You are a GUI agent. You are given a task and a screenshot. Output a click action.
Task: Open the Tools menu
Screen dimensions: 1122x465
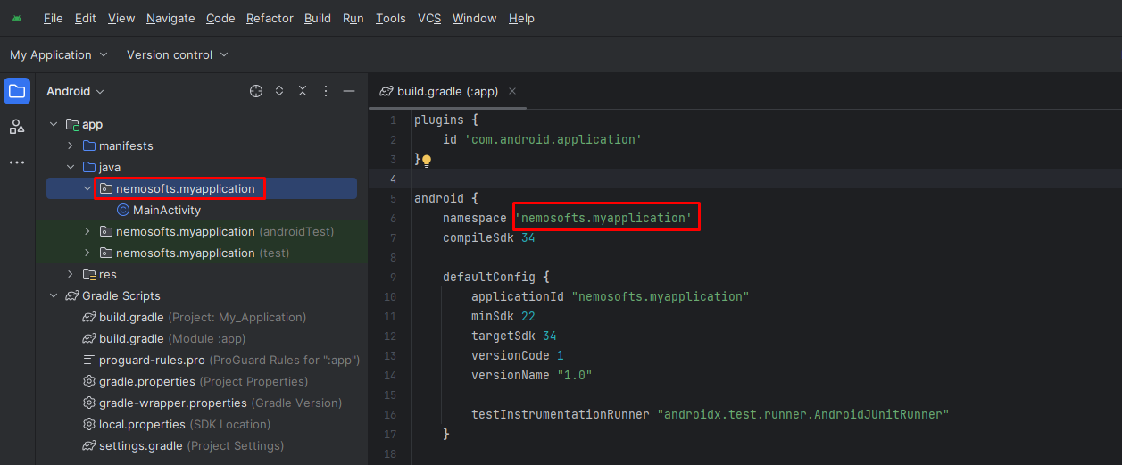[x=391, y=18]
